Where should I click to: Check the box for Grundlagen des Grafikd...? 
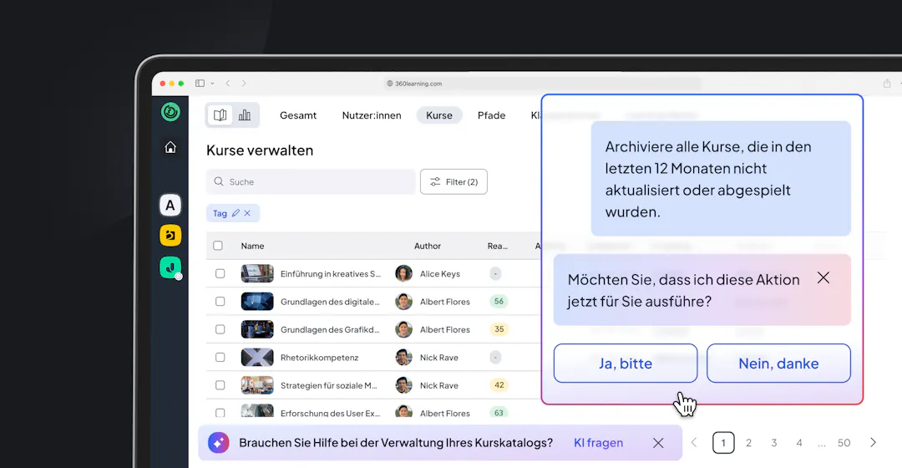(x=220, y=329)
